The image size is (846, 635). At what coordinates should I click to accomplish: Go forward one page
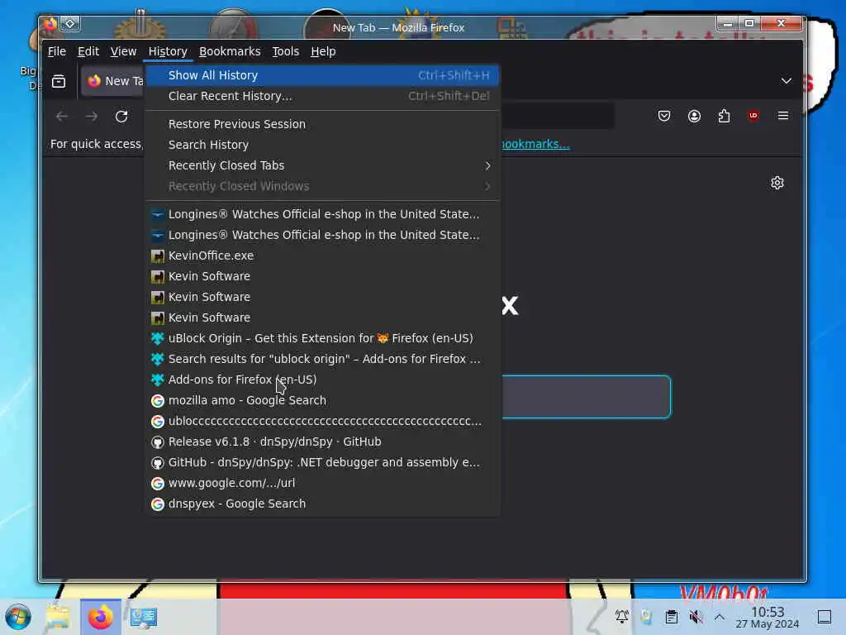coord(92,116)
